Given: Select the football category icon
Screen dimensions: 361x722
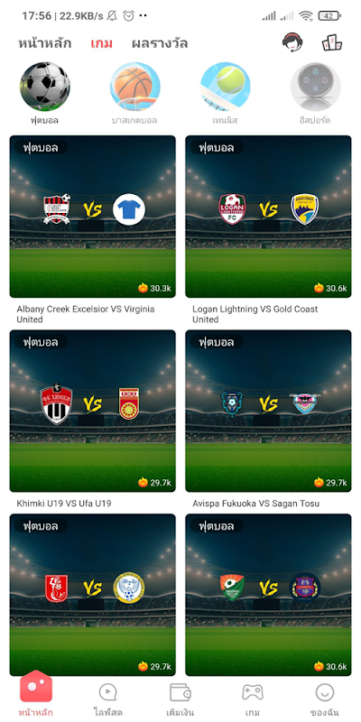Looking at the screenshot, I should 44,87.
